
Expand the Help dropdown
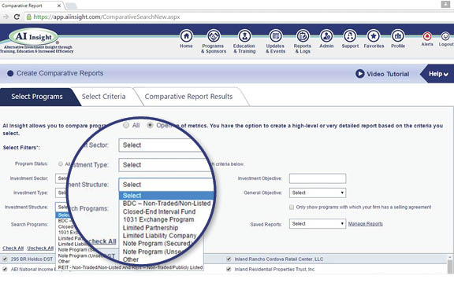[x=438, y=74]
